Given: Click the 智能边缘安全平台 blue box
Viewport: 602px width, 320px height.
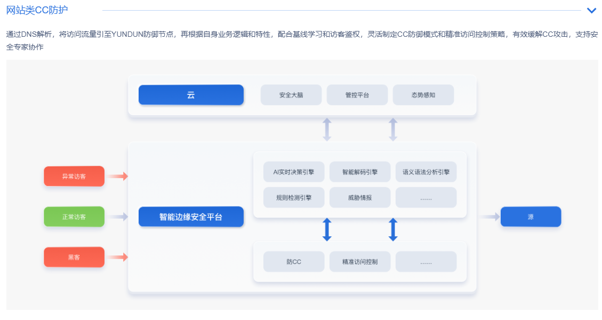Looking at the screenshot, I should (191, 217).
